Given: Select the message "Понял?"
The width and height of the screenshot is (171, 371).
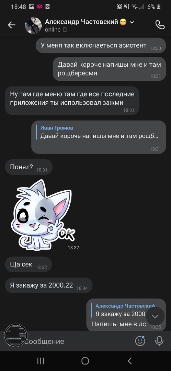Looking at the screenshot, I should coord(28,167).
